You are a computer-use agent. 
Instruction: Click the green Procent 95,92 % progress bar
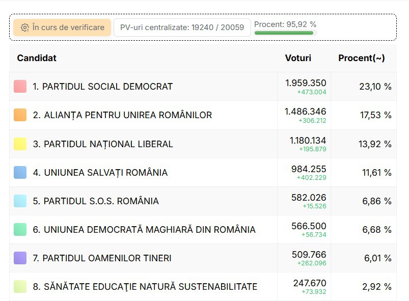(284, 33)
